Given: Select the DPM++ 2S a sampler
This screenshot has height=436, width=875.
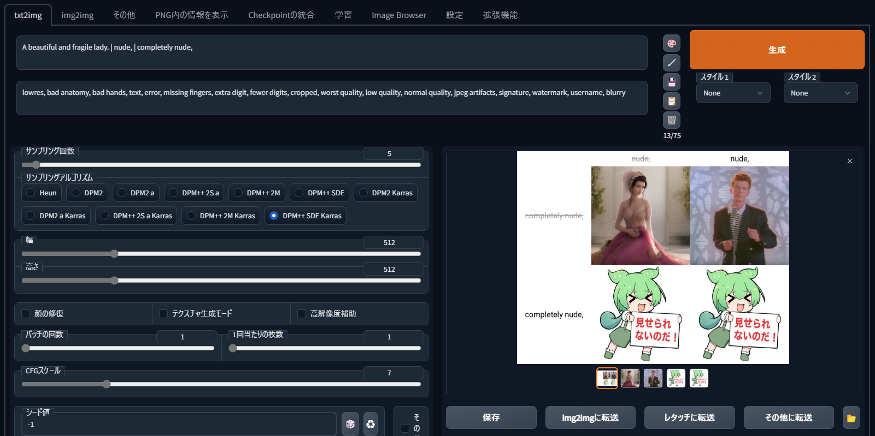Looking at the screenshot, I should coord(194,193).
